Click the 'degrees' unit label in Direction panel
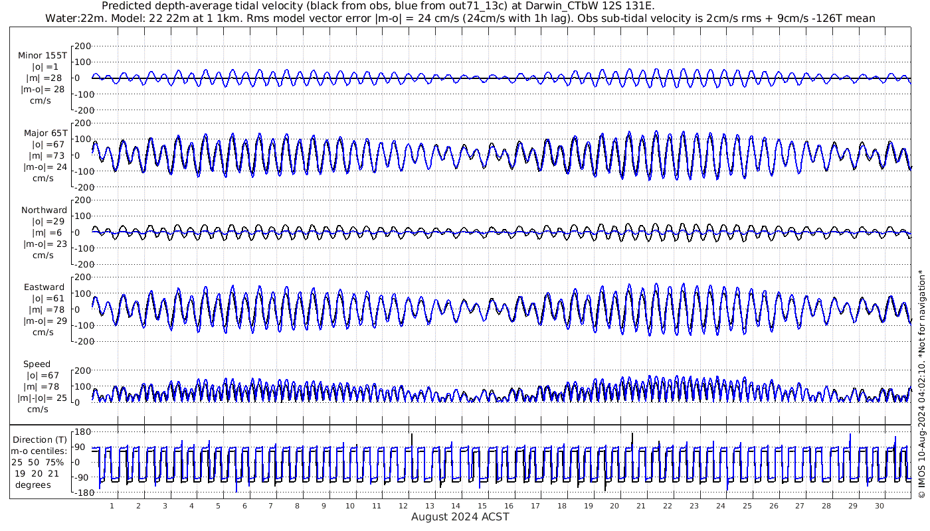This screenshot has width=930, height=531. click(33, 485)
